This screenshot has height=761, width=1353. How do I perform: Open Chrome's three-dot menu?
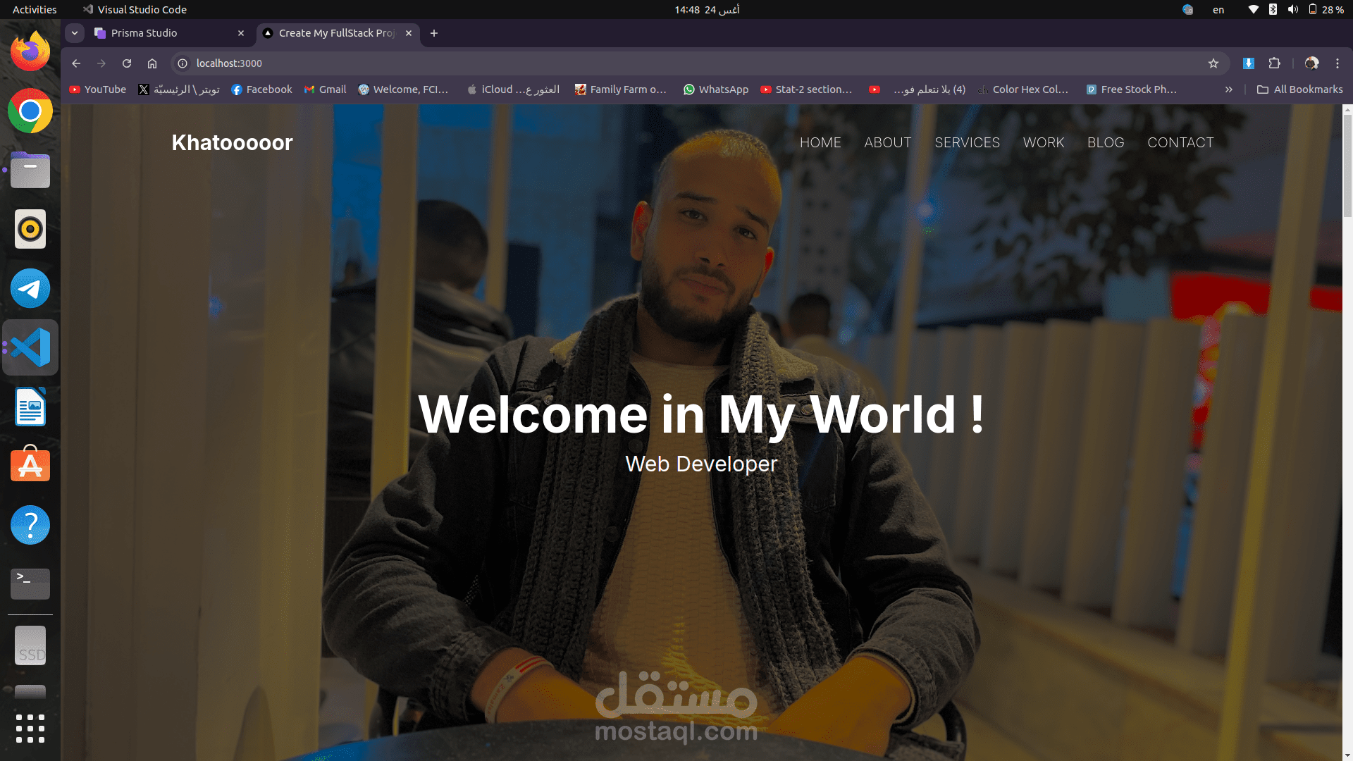point(1337,63)
